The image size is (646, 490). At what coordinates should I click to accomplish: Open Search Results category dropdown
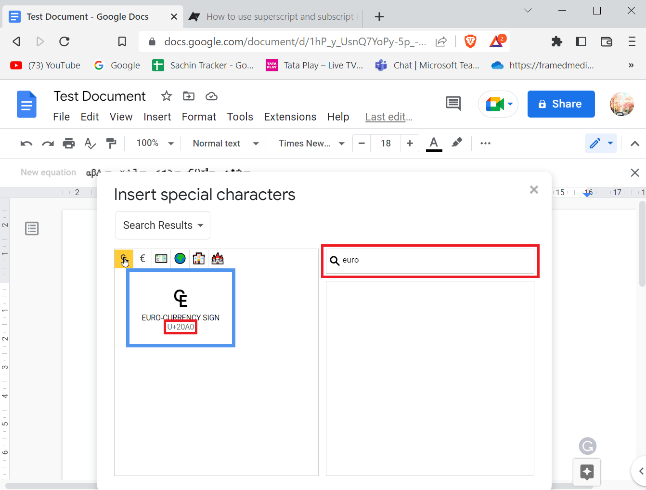pos(163,225)
